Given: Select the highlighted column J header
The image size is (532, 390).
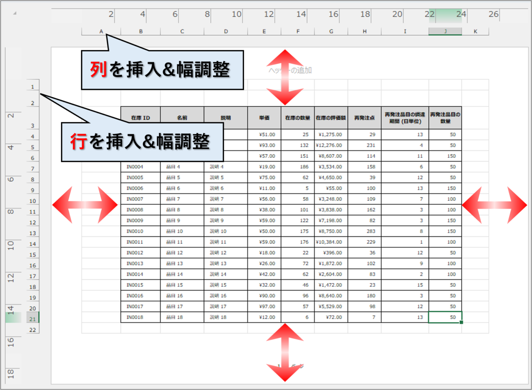Looking at the screenshot, I should click(x=445, y=31).
